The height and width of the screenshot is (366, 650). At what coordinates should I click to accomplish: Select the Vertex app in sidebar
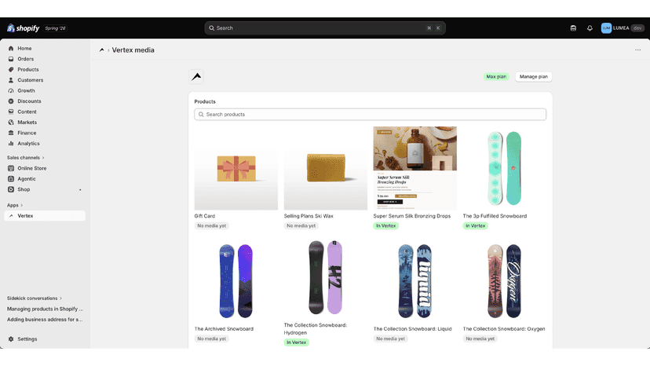[x=45, y=216]
